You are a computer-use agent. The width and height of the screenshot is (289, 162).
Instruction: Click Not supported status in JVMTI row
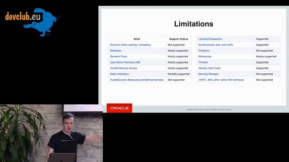(264, 80)
